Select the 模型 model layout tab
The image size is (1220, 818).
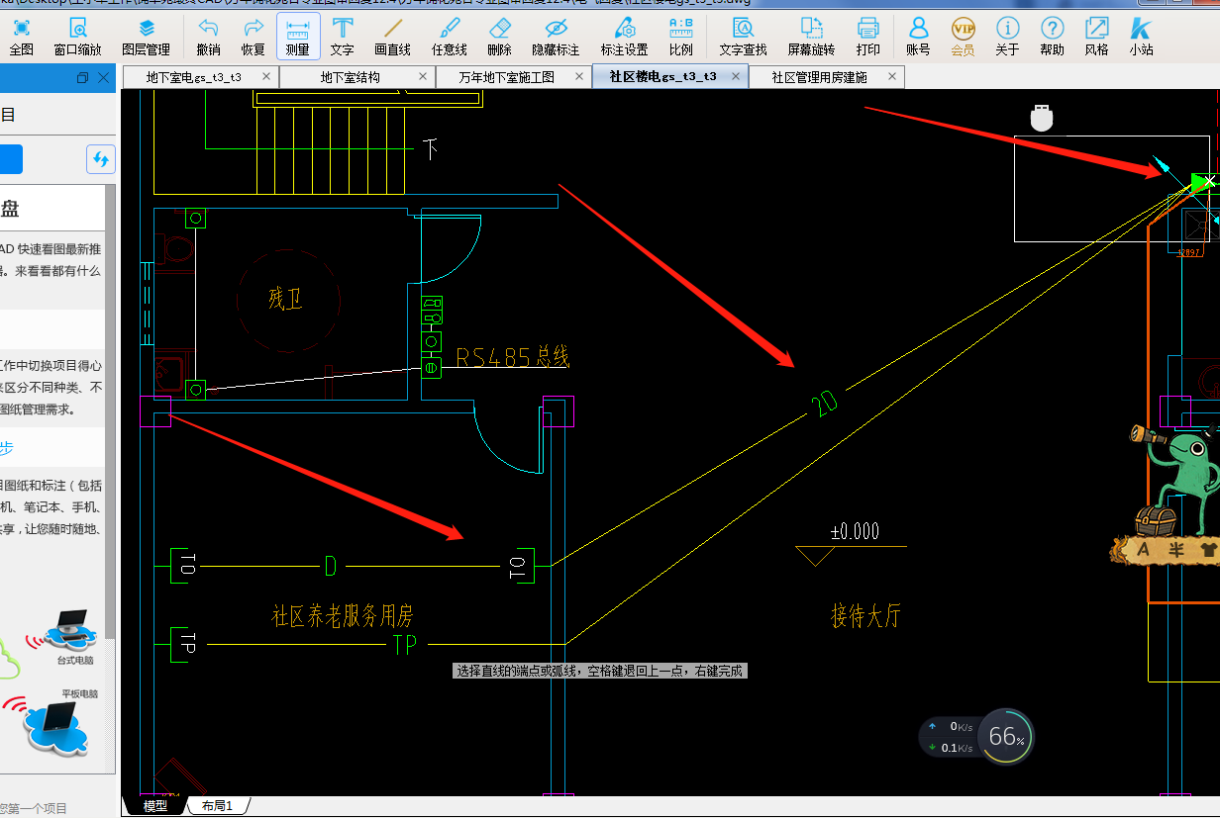point(155,806)
